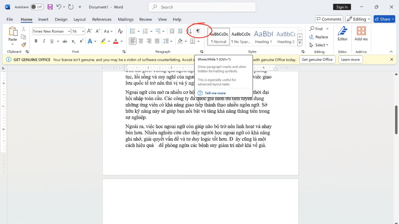Screen dimensions: 399x224
Task: Apply superscript formatting
Action: pyautogui.click(x=81, y=41)
